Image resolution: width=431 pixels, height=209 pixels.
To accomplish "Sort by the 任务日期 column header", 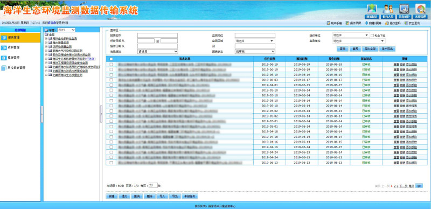I will point(269,59).
